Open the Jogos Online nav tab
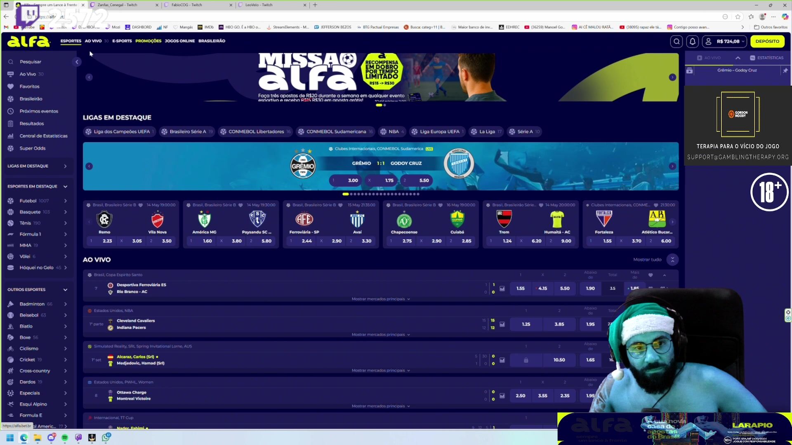Screen dimensions: 792x445 [x=180, y=41]
